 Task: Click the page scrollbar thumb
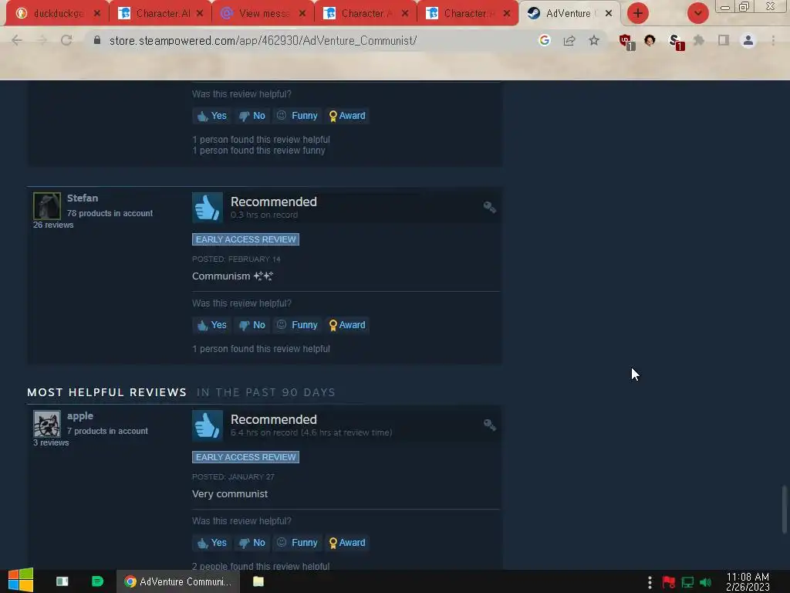pos(784,510)
